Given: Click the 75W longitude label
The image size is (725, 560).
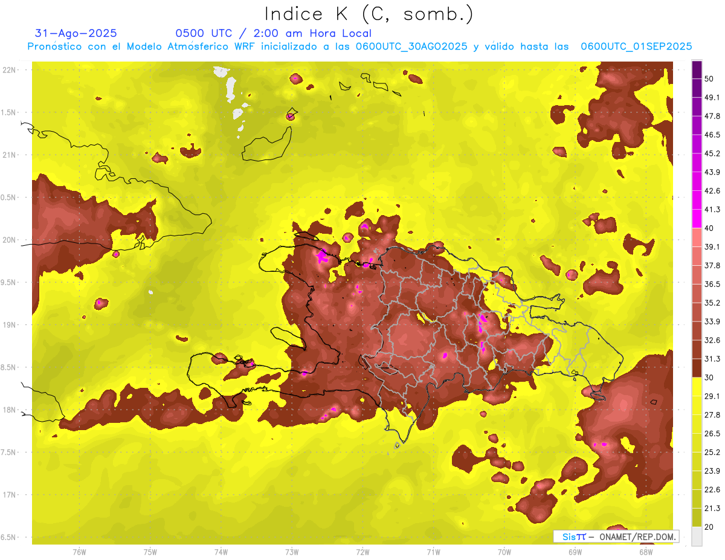Looking at the screenshot, I should click(x=150, y=552).
